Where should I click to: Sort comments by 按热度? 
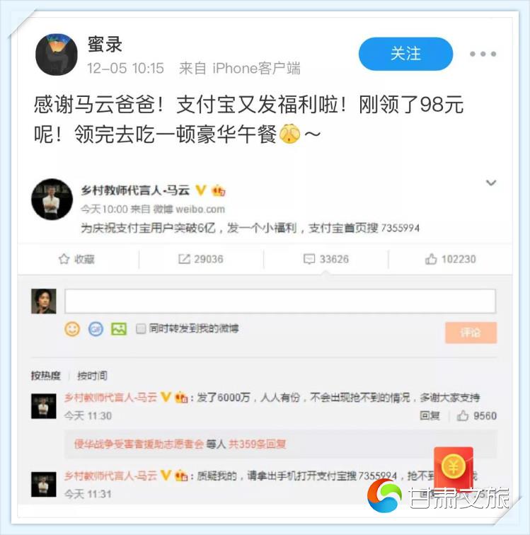click(x=46, y=376)
